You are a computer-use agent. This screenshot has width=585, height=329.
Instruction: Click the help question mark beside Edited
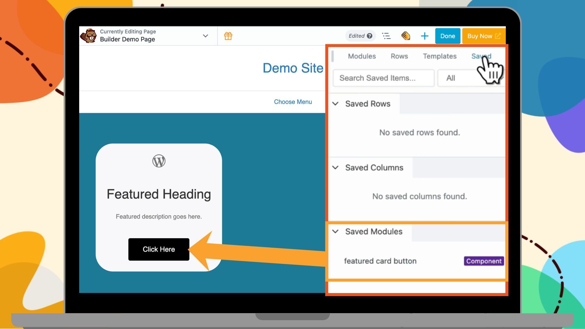[x=370, y=36]
